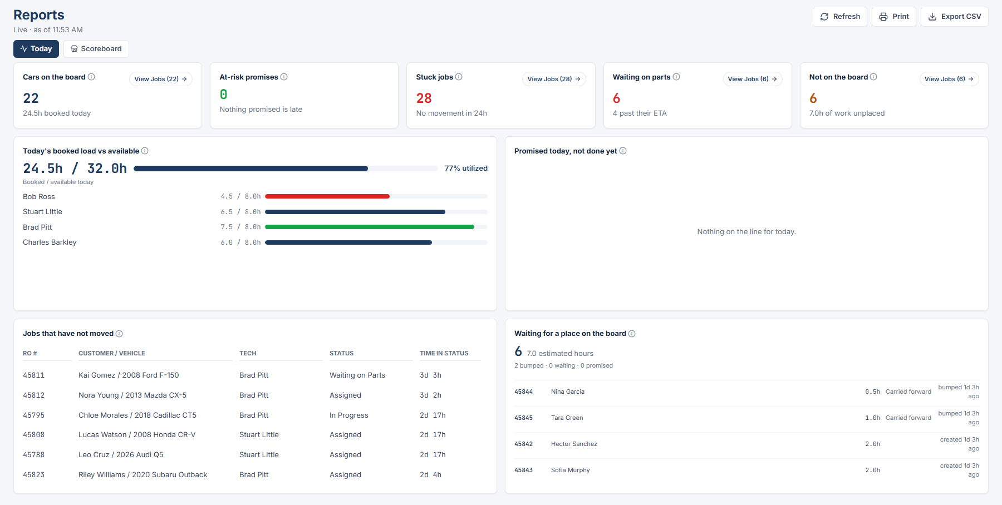Click the 22 cars on the board count
Viewport: 1002px width, 505px height.
(31, 98)
